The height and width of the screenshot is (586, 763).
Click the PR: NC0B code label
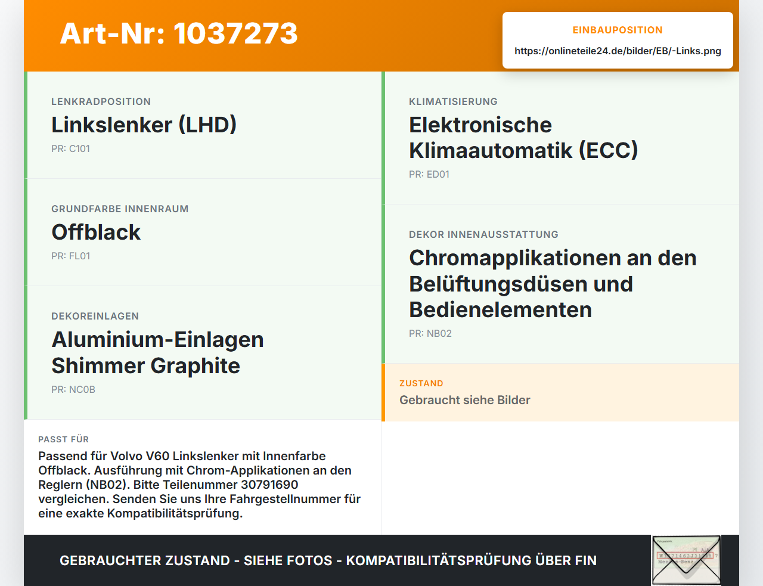click(73, 390)
